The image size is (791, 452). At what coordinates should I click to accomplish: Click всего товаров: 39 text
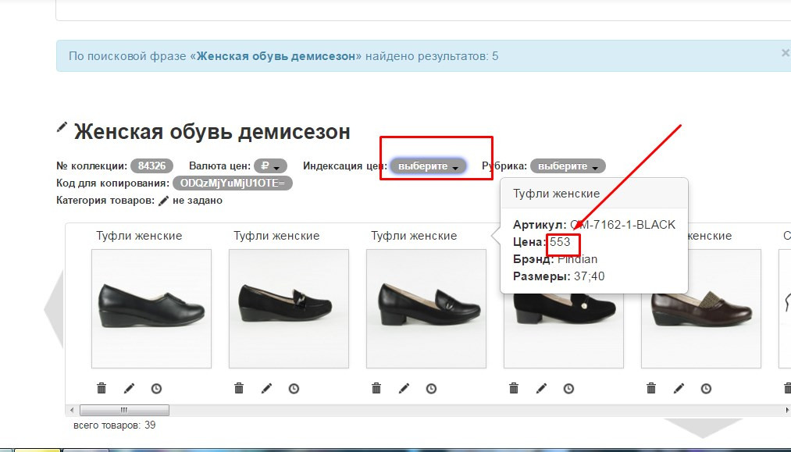click(115, 425)
